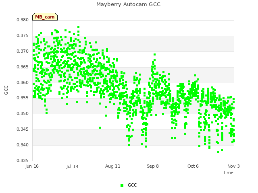The height and width of the screenshot is (193, 258).
Task: Click the Nov 3 x-axis label
Action: point(233,166)
